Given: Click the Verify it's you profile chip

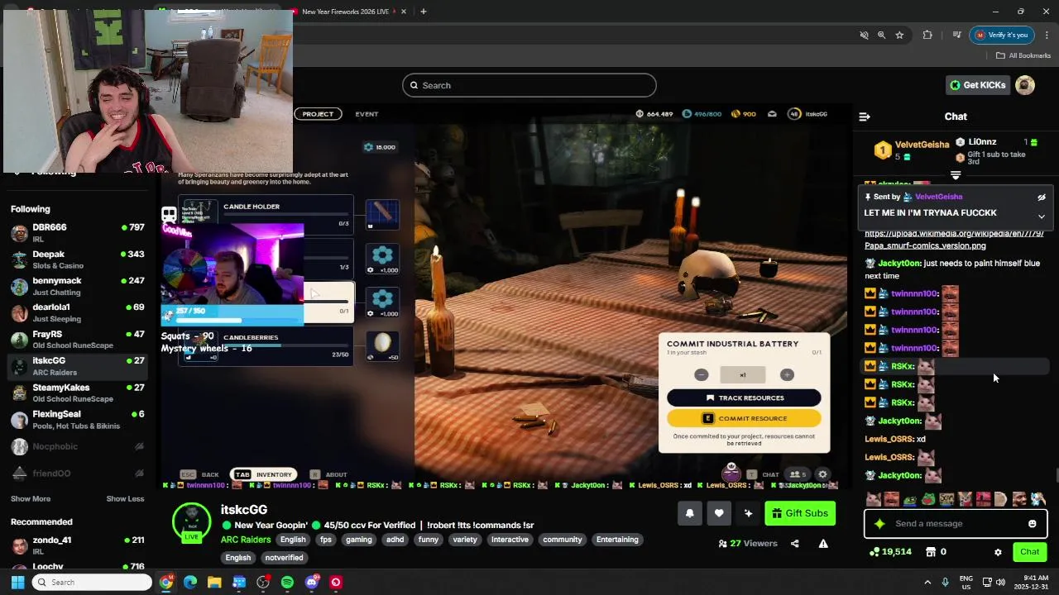Looking at the screenshot, I should (1003, 35).
